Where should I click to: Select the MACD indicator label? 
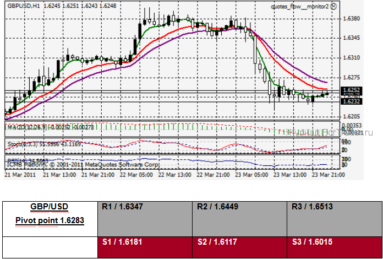coord(50,127)
